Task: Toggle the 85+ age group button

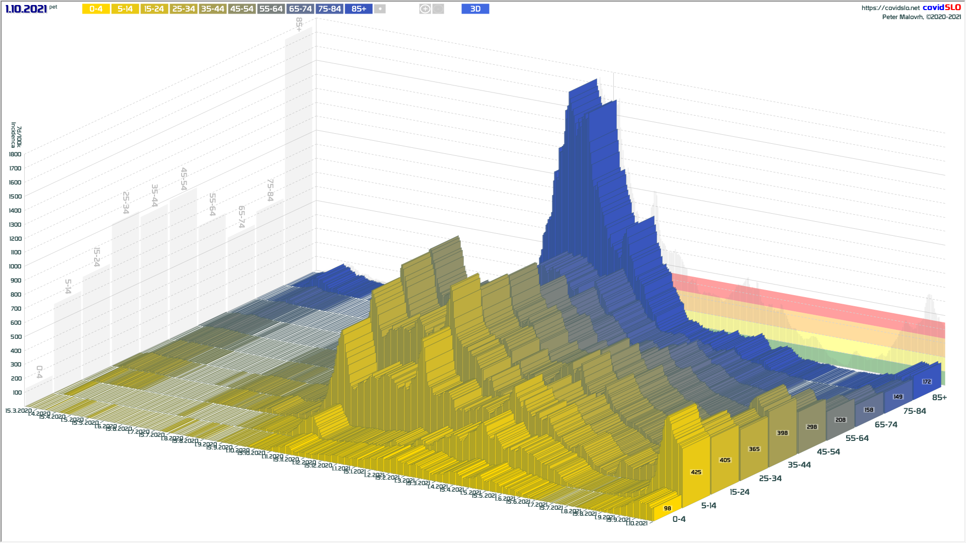Action: point(358,9)
